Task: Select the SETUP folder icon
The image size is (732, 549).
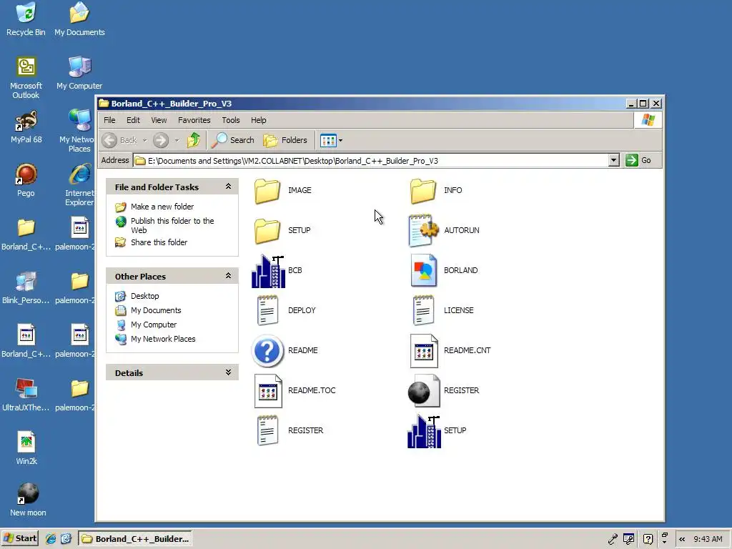Action: (x=267, y=231)
